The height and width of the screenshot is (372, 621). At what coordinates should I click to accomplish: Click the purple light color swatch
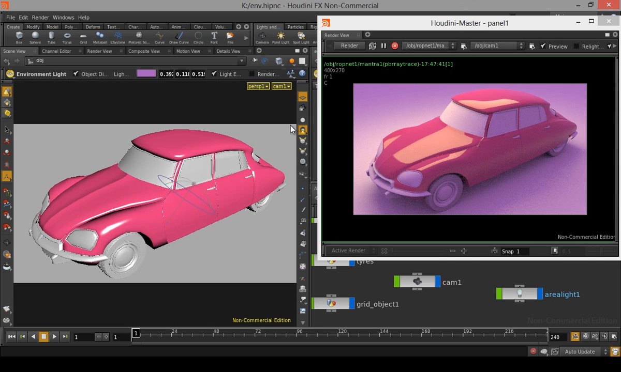click(146, 74)
